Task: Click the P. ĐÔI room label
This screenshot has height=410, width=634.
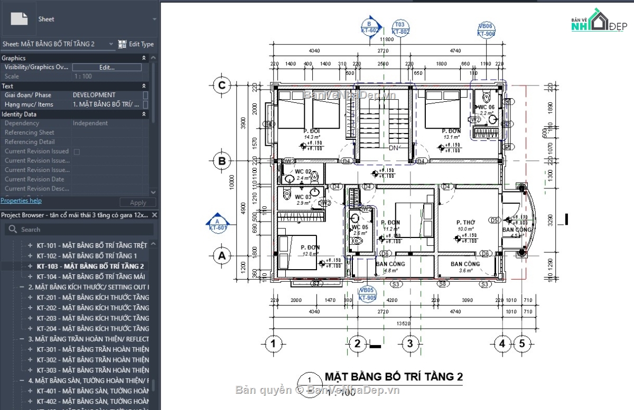Action: pos(312,130)
